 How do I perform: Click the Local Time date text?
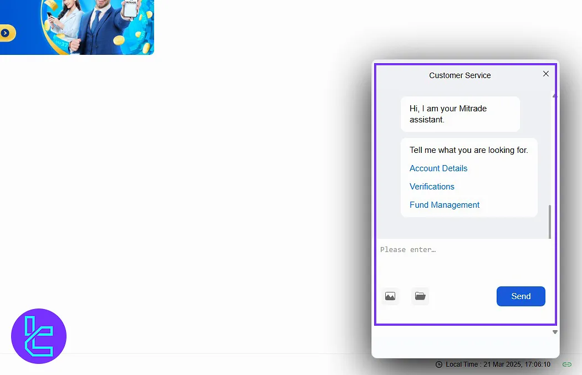pos(498,364)
